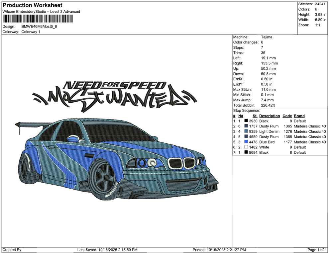This screenshot has height=253, width=329.
Task: Click the Brand column header
Action: tap(299, 116)
